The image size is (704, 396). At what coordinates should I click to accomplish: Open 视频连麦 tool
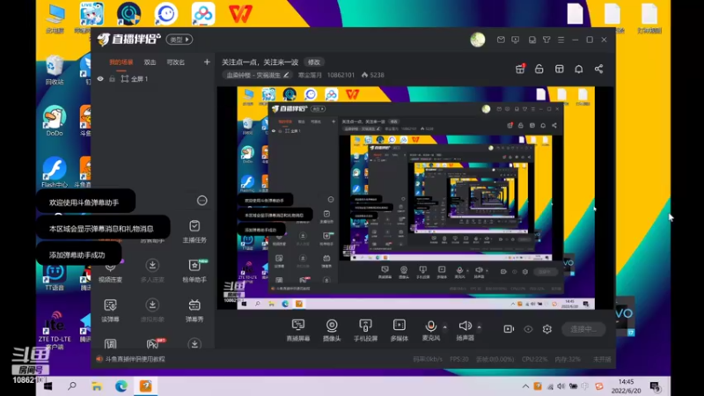click(111, 271)
